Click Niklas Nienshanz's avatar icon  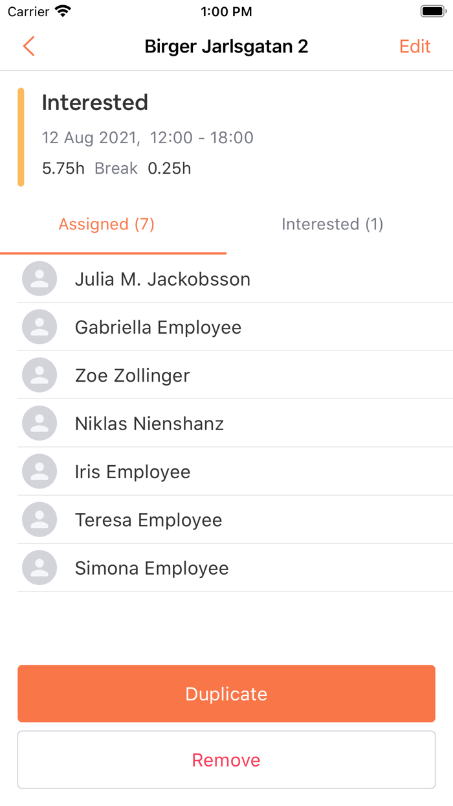pos(39,423)
